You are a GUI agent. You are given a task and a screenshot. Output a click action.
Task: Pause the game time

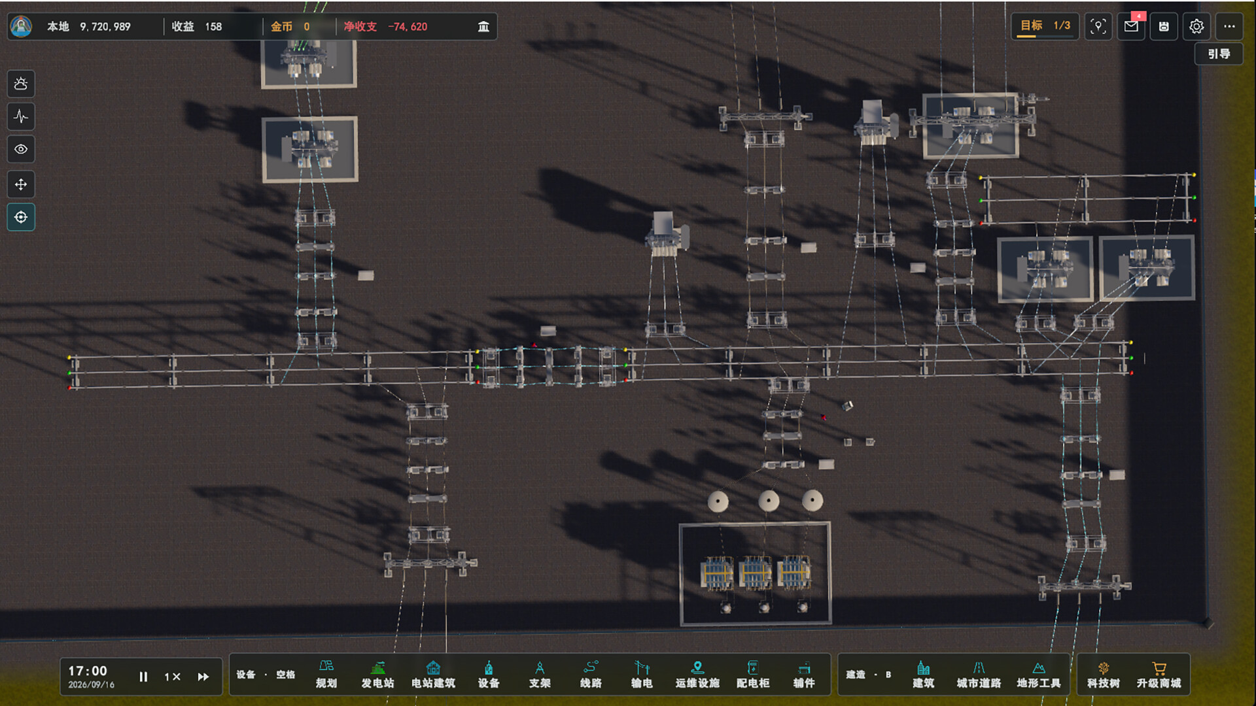coord(143,677)
